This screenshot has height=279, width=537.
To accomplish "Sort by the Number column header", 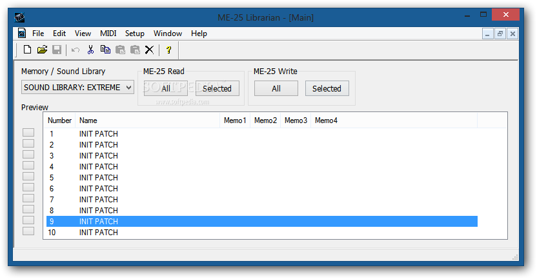I will coord(59,120).
